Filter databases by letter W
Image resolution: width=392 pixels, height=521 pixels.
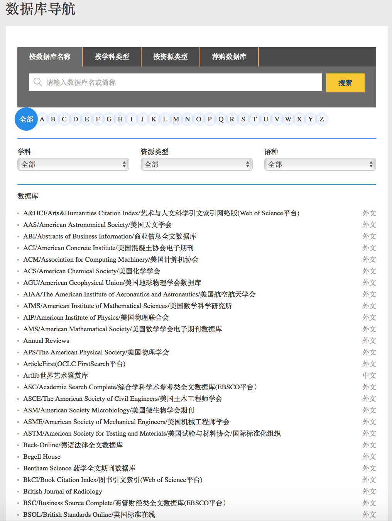[288, 119]
